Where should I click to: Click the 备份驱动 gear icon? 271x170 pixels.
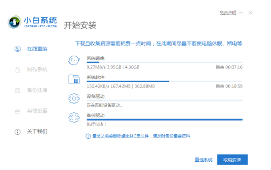(x=74, y=118)
